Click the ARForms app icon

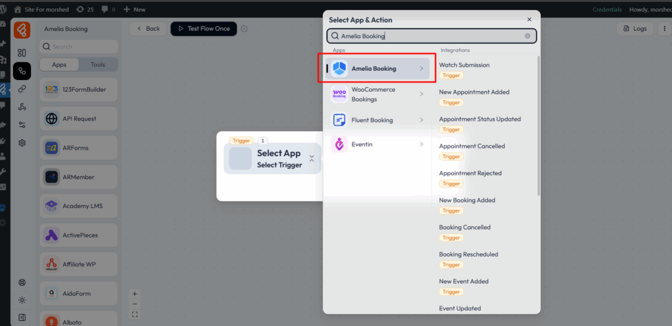pos(52,148)
